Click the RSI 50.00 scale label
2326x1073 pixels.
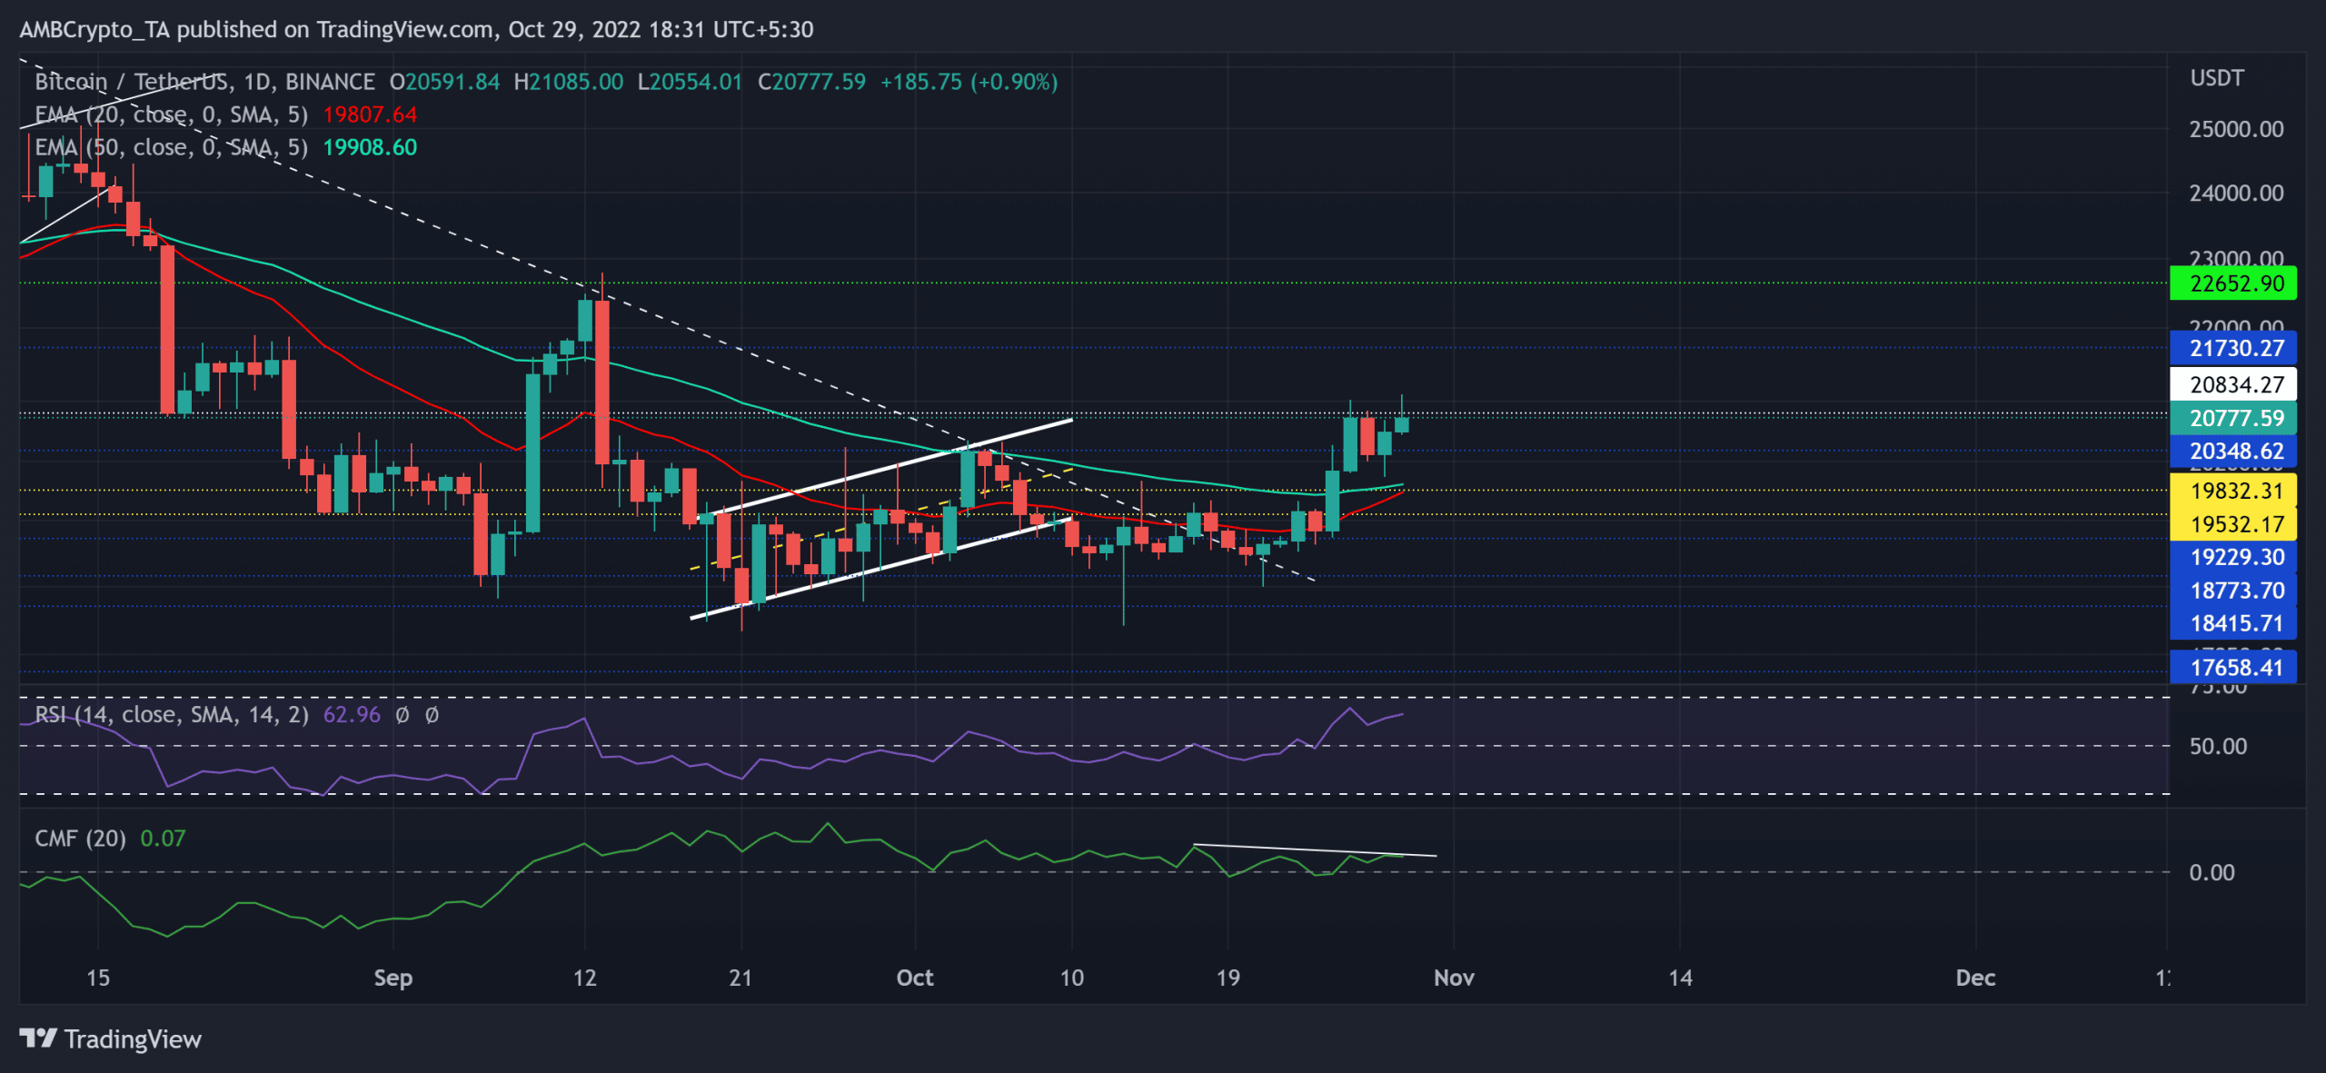pos(2218,747)
